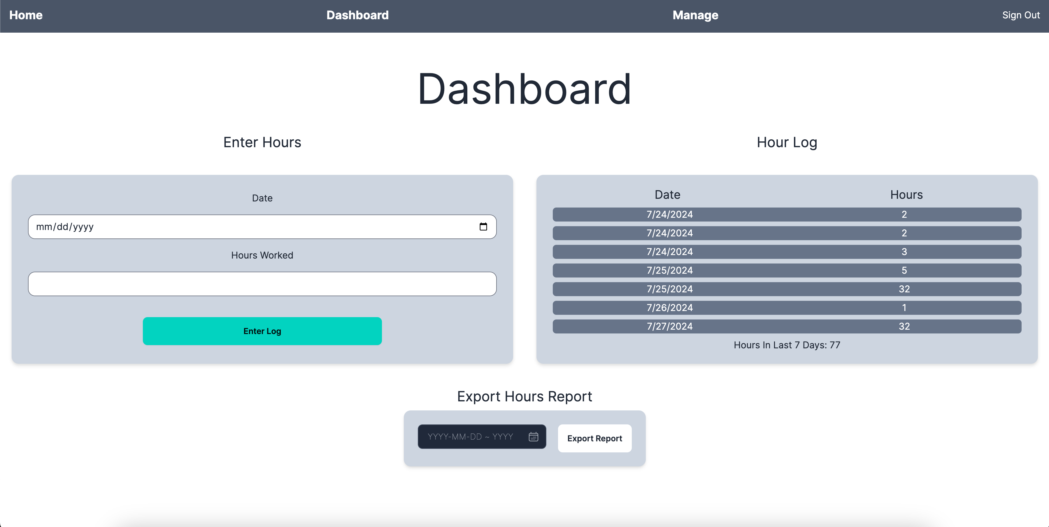Select first 7/24/2024 log row

786,215
